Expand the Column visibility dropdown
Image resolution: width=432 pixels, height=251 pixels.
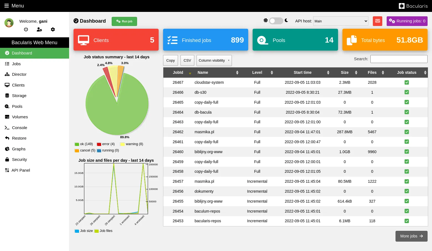point(214,61)
